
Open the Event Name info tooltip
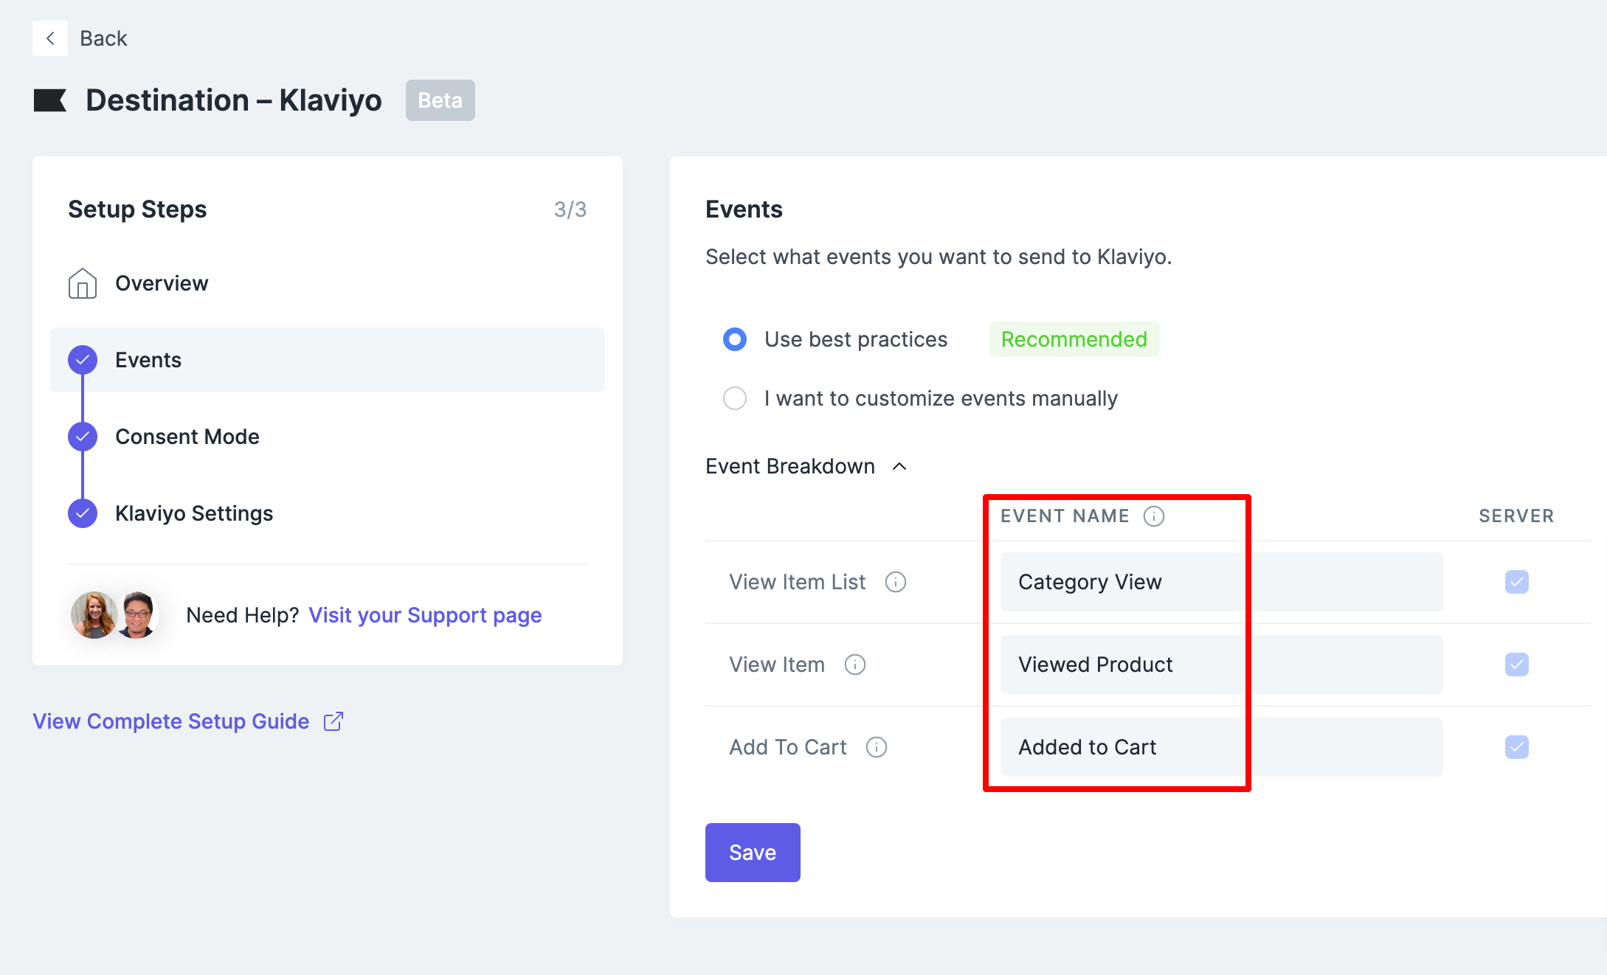click(x=1154, y=516)
